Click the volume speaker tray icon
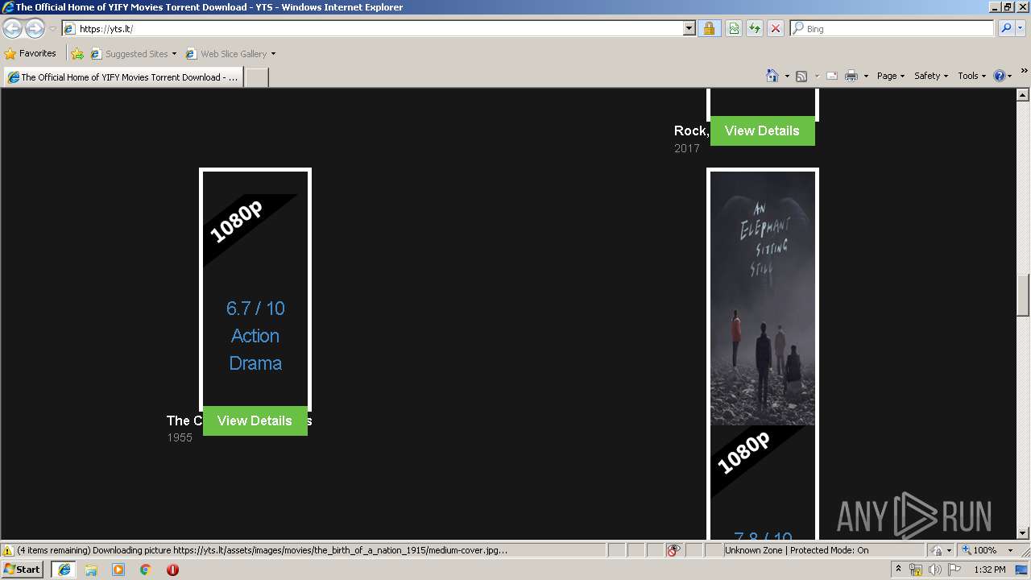 point(935,570)
